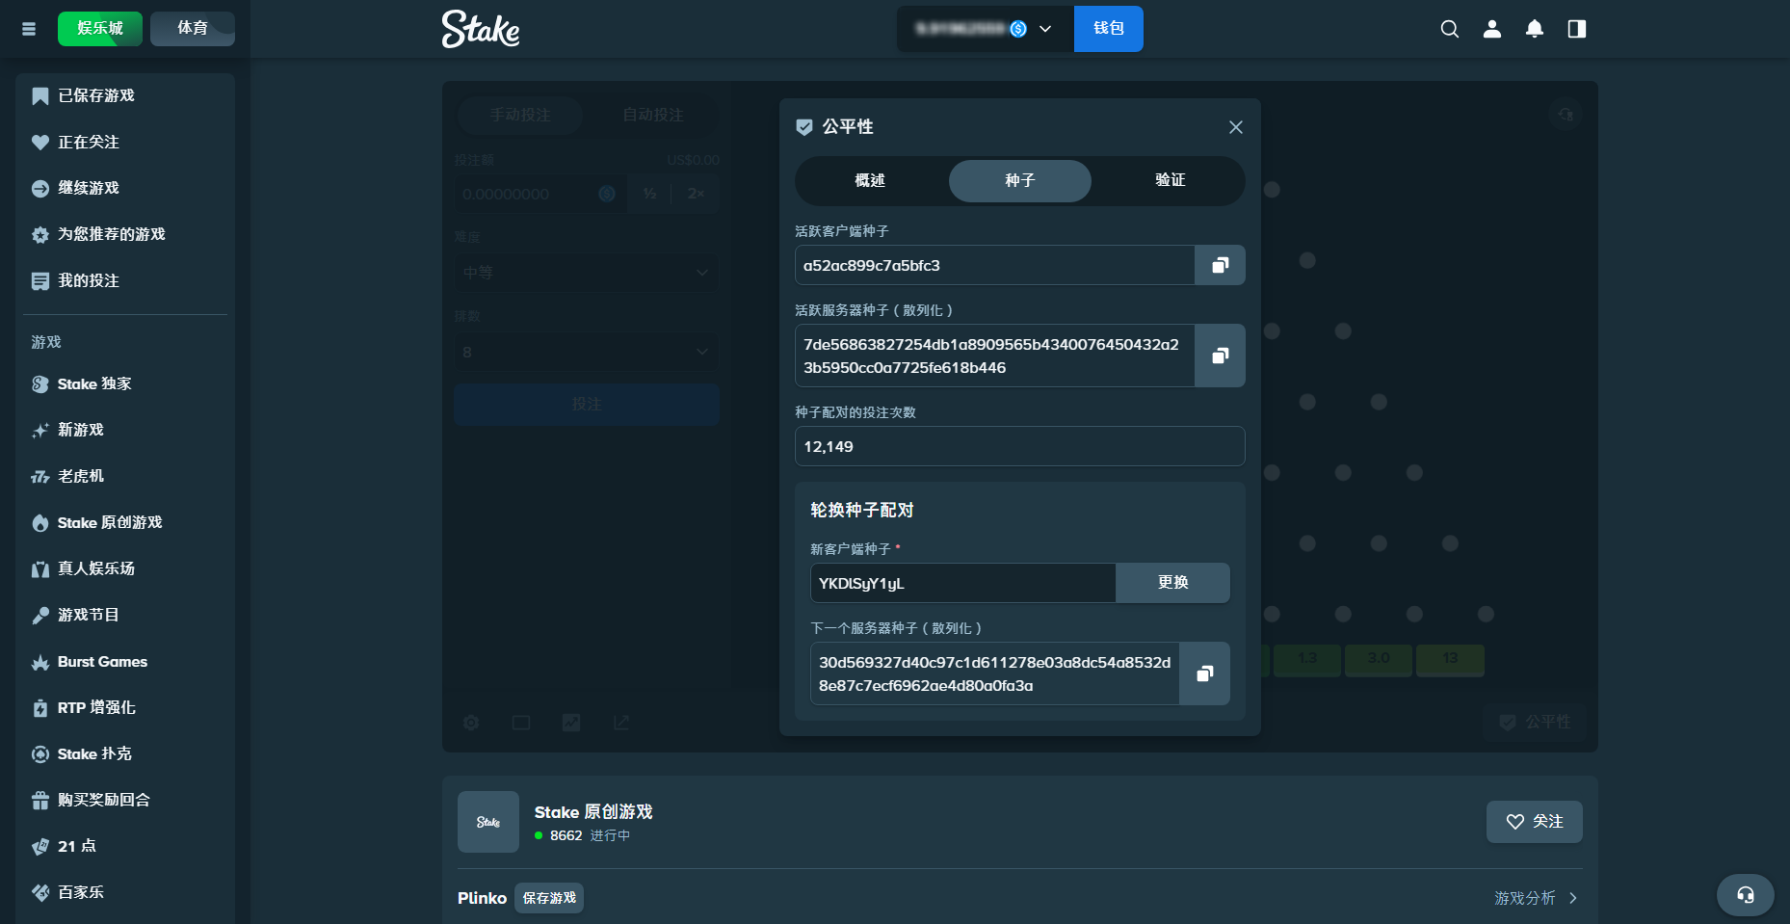Open the 排数 rows dropdown
This screenshot has width=1790, height=924.
click(587, 353)
